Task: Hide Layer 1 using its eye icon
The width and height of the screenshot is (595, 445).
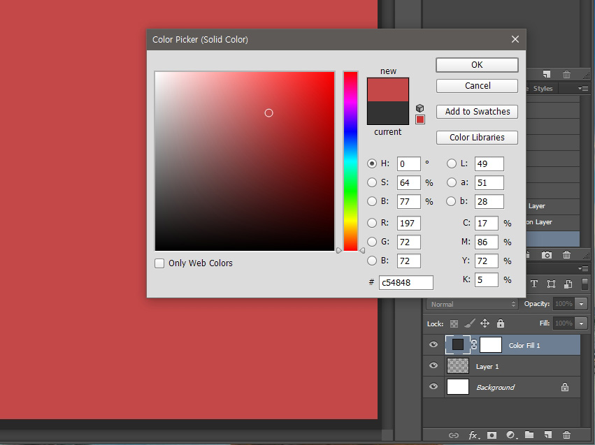Action: point(433,365)
